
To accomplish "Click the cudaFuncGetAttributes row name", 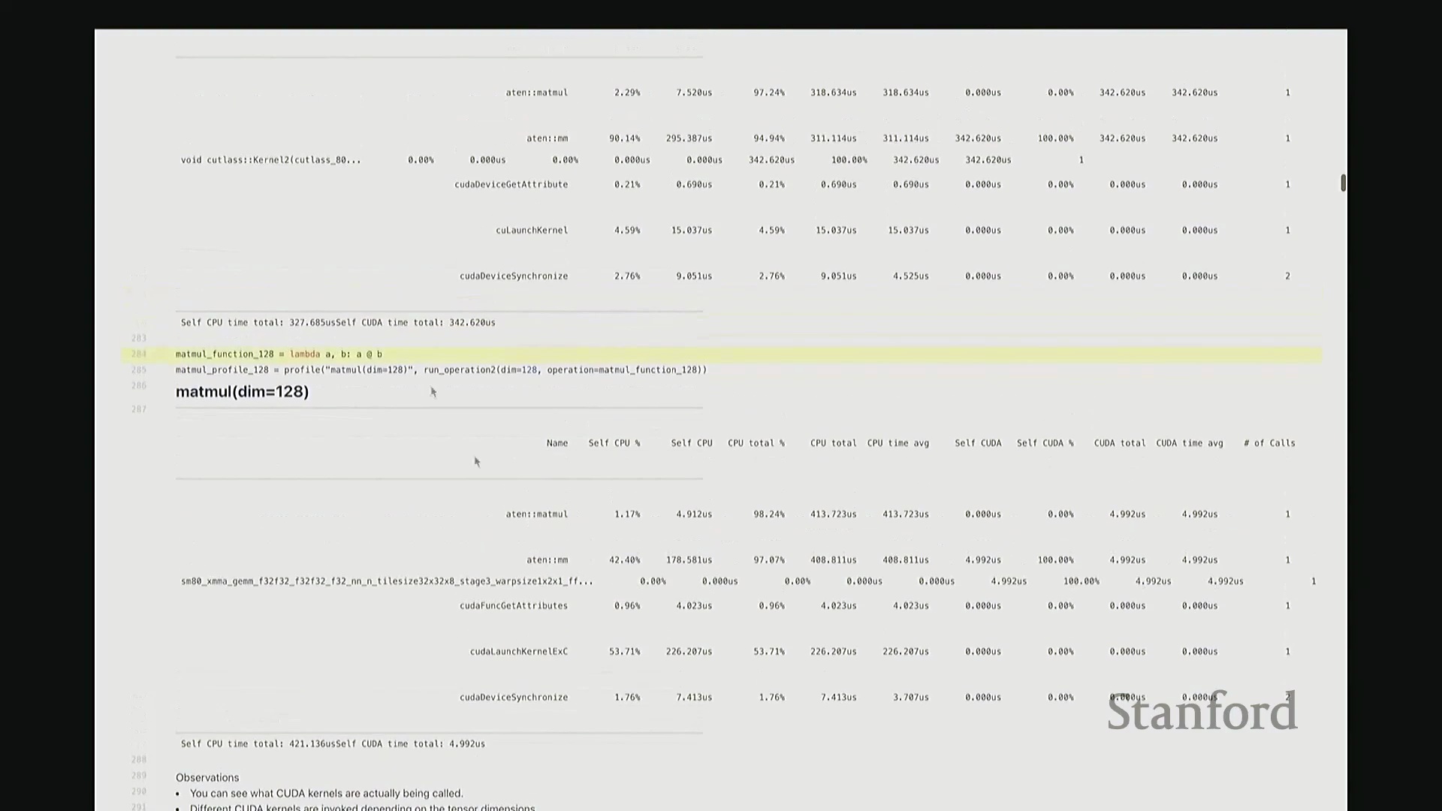I will (513, 605).
